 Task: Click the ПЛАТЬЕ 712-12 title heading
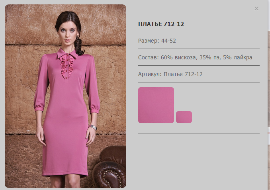[x=161, y=24]
